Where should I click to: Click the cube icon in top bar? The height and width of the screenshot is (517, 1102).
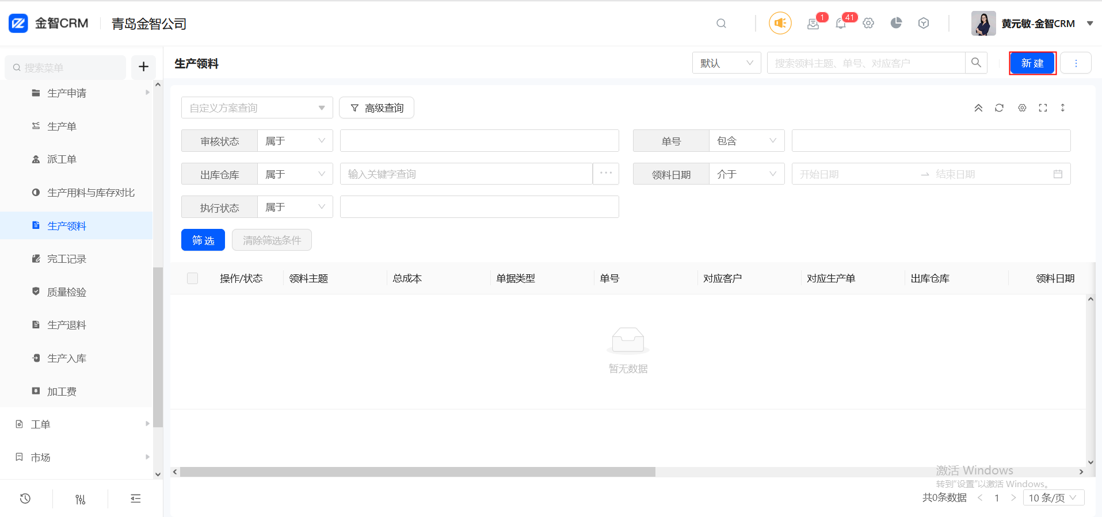pyautogui.click(x=924, y=23)
